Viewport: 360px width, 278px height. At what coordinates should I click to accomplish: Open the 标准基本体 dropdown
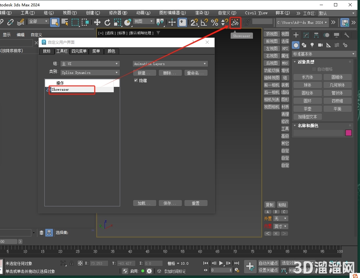point(323,54)
